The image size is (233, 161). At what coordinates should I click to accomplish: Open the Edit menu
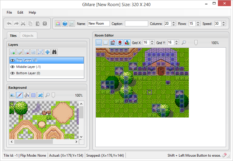tap(20, 12)
